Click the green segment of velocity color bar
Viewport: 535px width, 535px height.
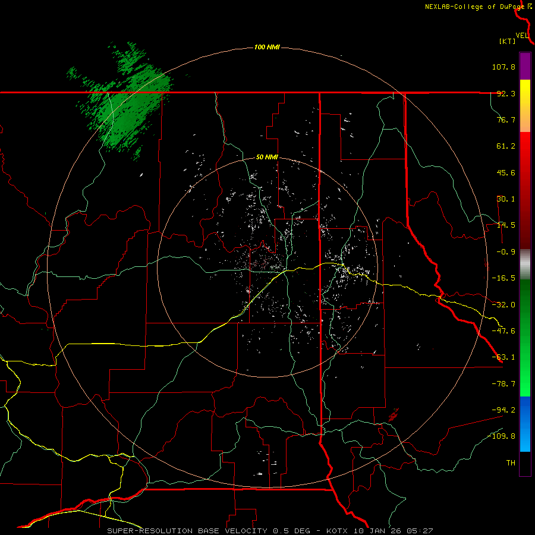tap(525, 338)
